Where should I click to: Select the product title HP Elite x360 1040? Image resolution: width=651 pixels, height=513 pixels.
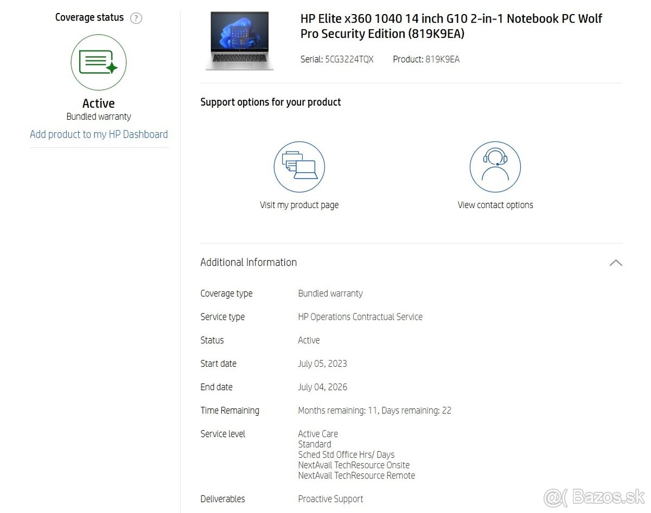[451, 26]
